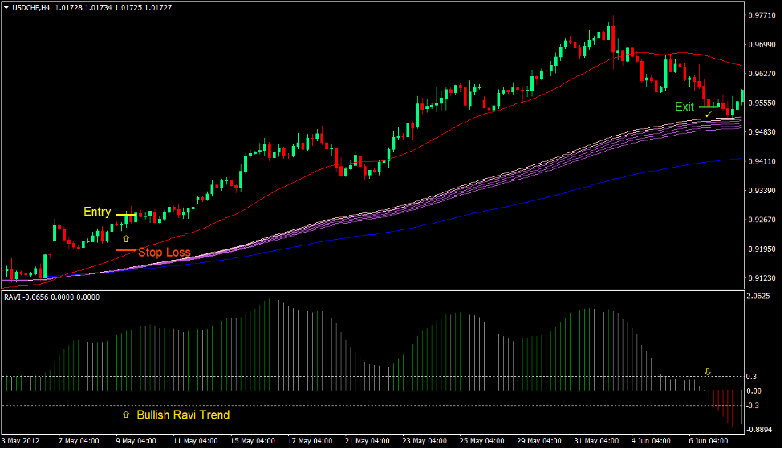This screenshot has height=449, width=784.
Task: Click the -0.3 RAVI level label
Action: pyautogui.click(x=753, y=406)
